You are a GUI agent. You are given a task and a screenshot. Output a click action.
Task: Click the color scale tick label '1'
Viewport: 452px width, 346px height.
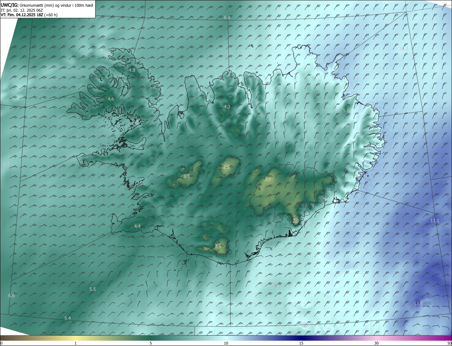76,344
